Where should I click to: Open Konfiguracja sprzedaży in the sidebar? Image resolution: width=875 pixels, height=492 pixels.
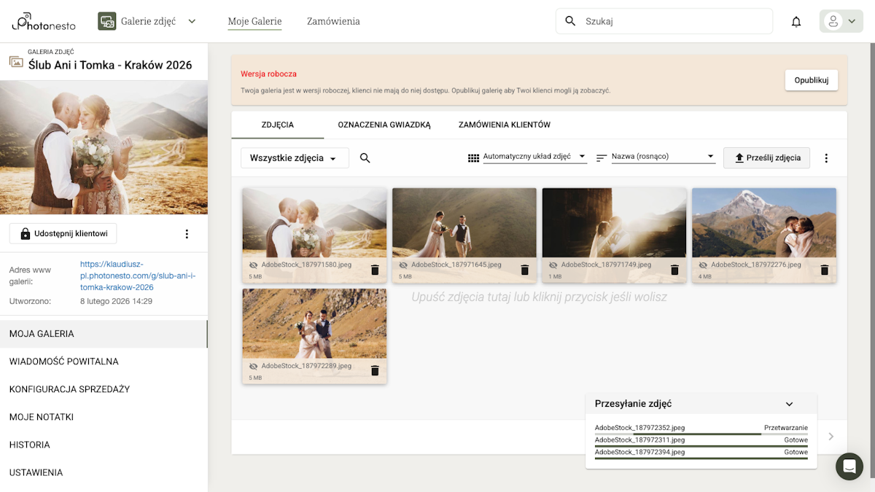(x=69, y=389)
